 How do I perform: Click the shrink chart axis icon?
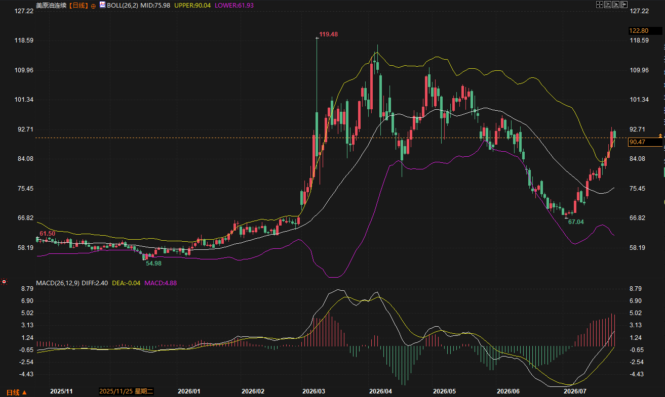(608, 5)
